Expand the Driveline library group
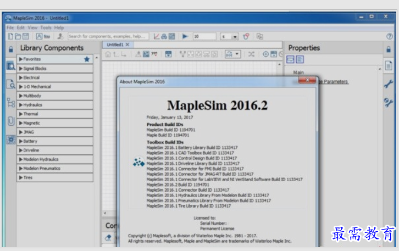This screenshot has height=251, width=399. tap(55, 150)
